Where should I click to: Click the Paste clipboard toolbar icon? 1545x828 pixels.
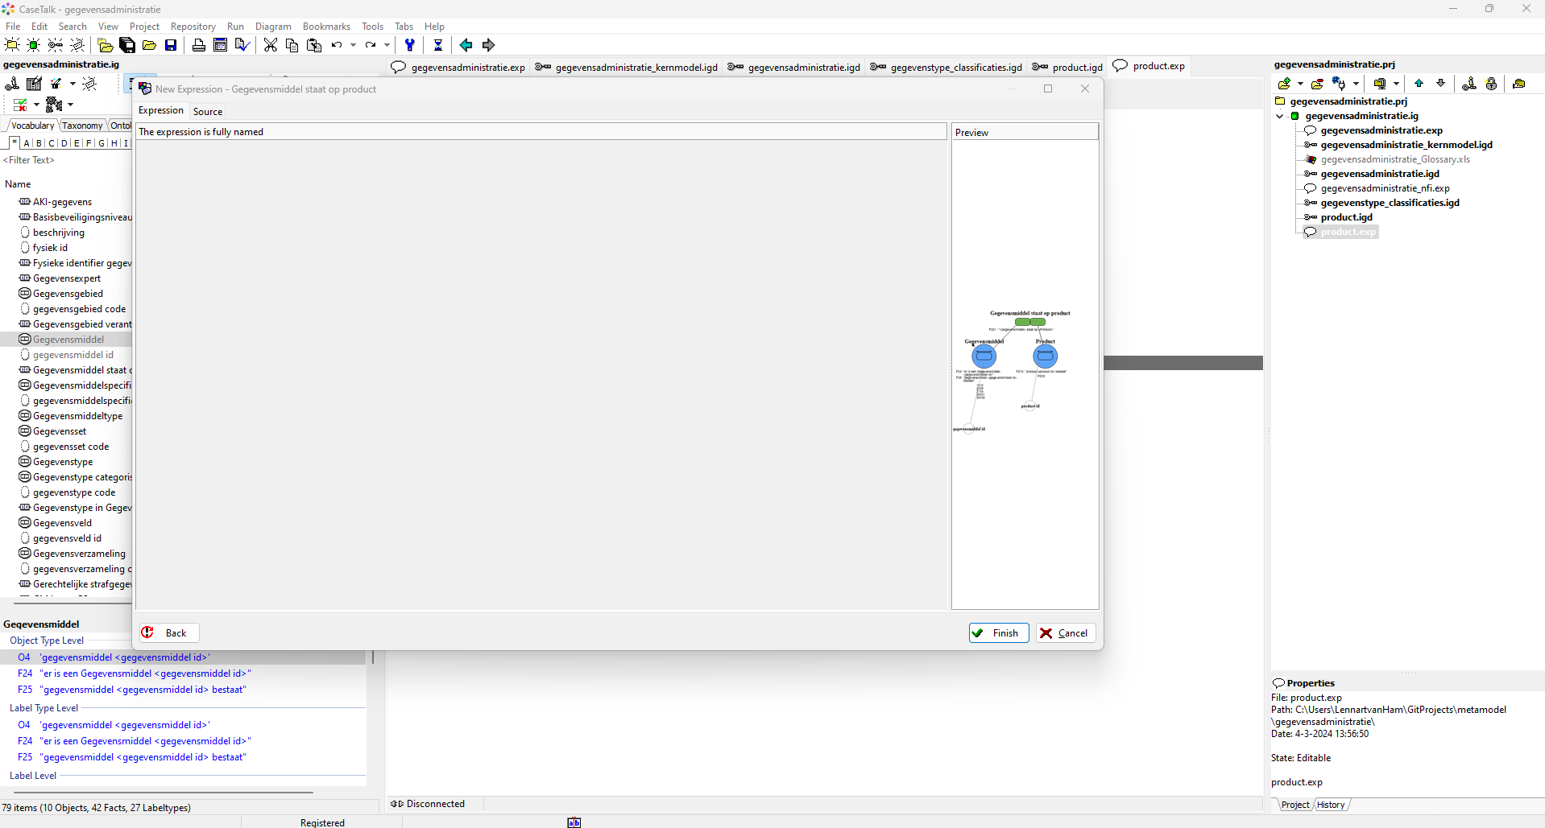click(x=314, y=45)
